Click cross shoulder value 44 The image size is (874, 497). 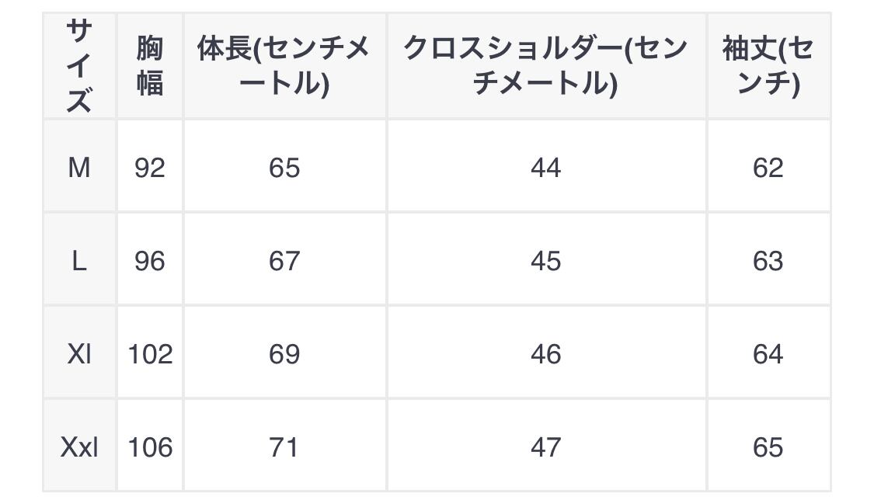(545, 167)
